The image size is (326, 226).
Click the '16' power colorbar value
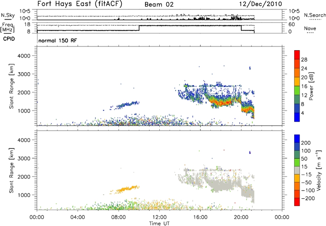pyautogui.click(x=304, y=86)
